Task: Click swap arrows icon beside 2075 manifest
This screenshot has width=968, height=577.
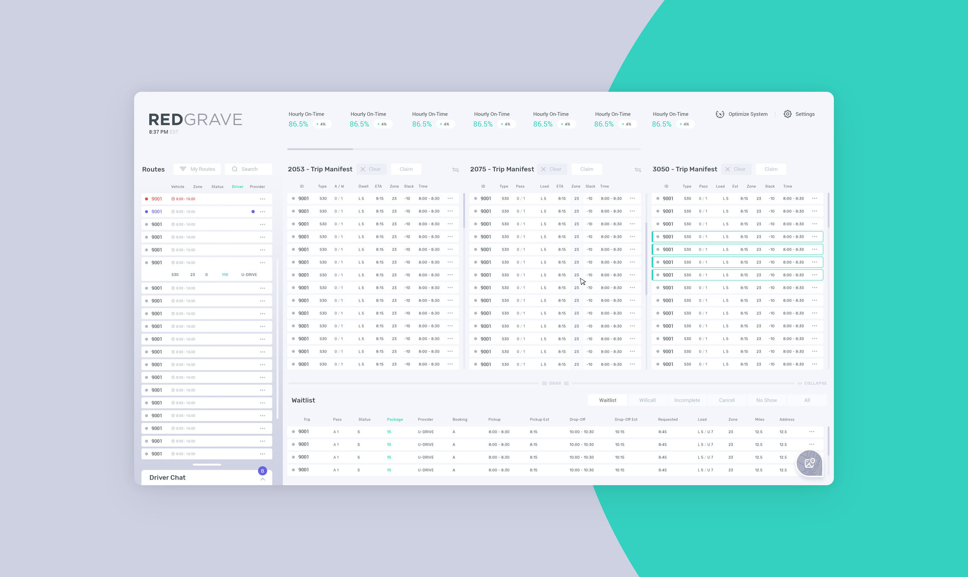Action: pos(637,170)
